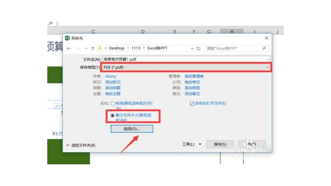
Task: Click 指定主题 to set subject
Action: [113, 94]
